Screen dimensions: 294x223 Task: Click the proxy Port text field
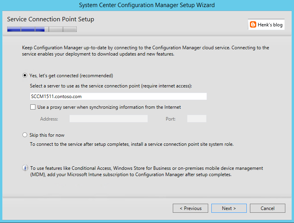point(197,119)
